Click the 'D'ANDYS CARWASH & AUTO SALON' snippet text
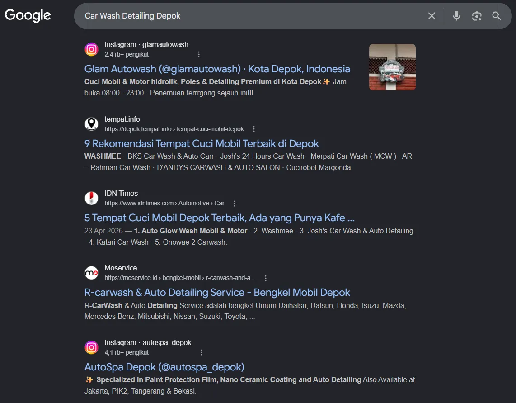The width and height of the screenshot is (516, 403). (x=218, y=167)
